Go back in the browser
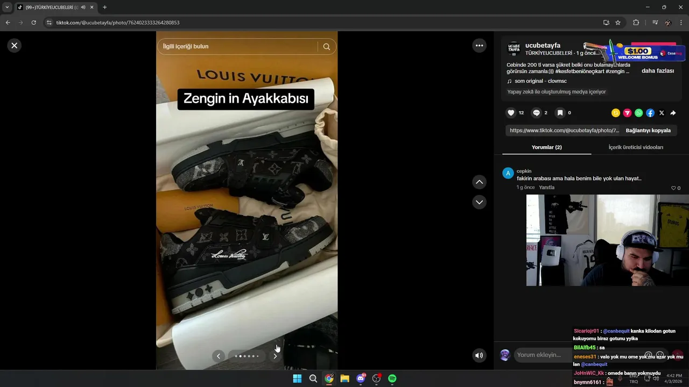Image resolution: width=689 pixels, height=387 pixels. click(x=8, y=23)
